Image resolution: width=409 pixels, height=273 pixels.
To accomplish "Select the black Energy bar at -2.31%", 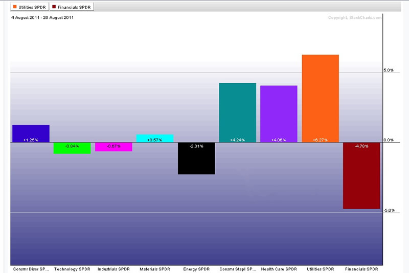I will pyautogui.click(x=196, y=158).
